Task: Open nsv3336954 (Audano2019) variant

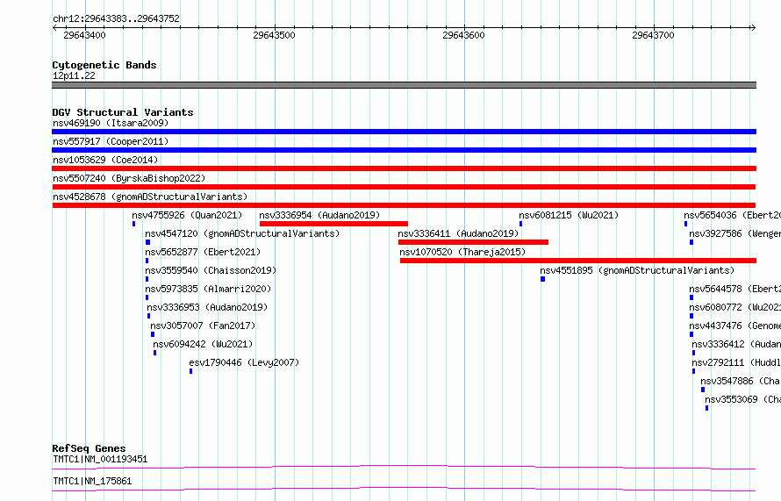Action: (x=319, y=215)
